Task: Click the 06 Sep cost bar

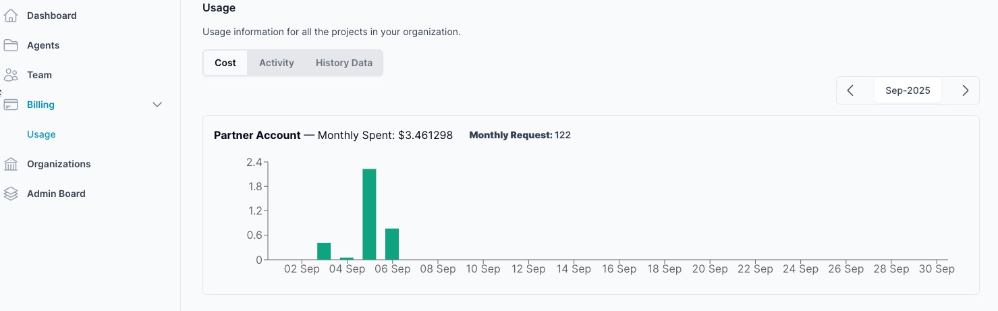Action: coord(392,244)
